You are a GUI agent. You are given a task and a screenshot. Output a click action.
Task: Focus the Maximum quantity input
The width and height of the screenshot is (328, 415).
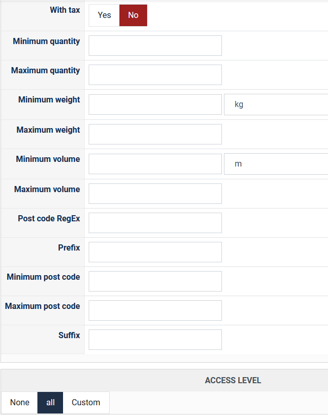[155, 75]
